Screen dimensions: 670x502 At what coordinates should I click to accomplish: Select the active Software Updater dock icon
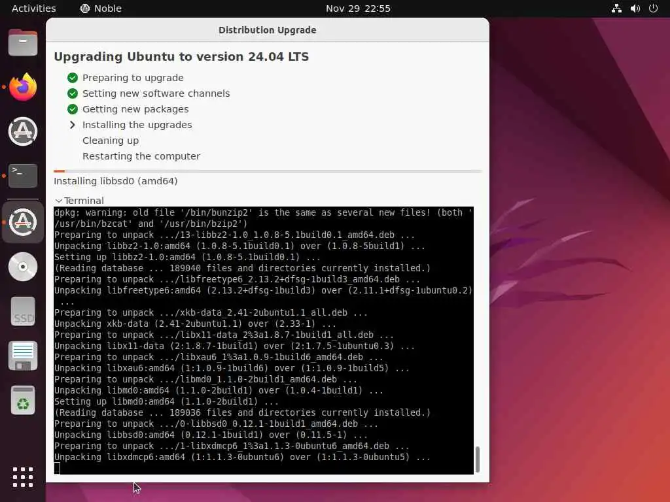tap(23, 222)
